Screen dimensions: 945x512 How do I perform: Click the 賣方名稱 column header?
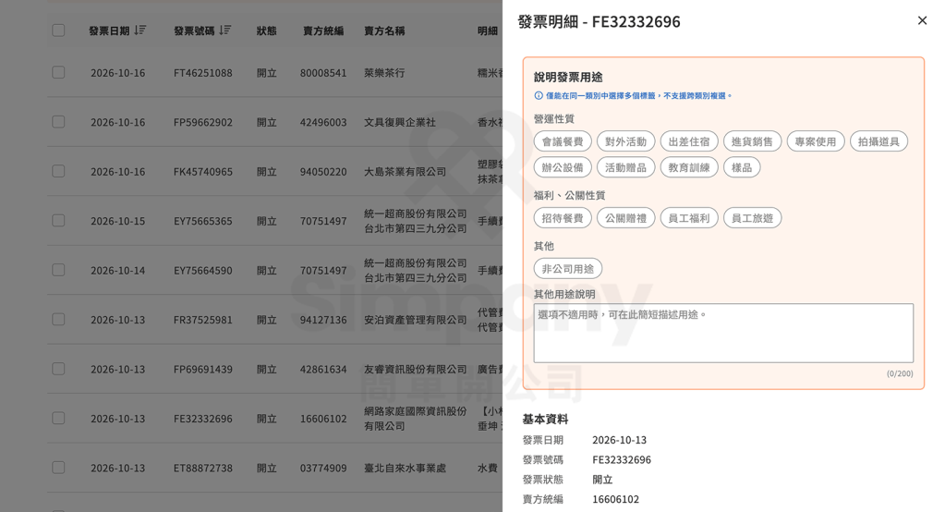384,30
